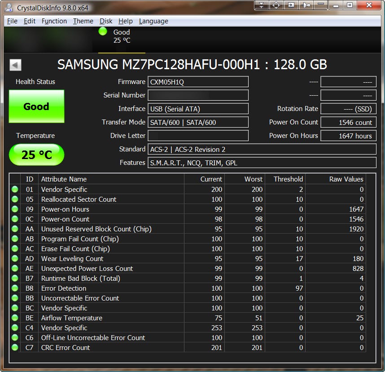
Task: Click the status dot of Wear Leveling Count
Action: click(15, 258)
